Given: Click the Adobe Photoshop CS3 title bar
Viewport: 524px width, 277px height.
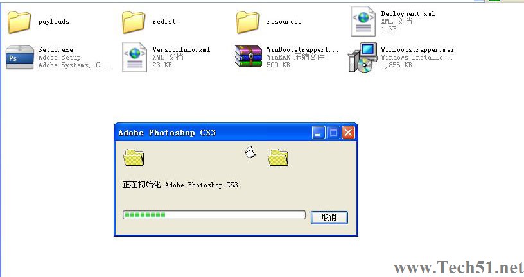Looking at the screenshot, I should tap(214, 133).
